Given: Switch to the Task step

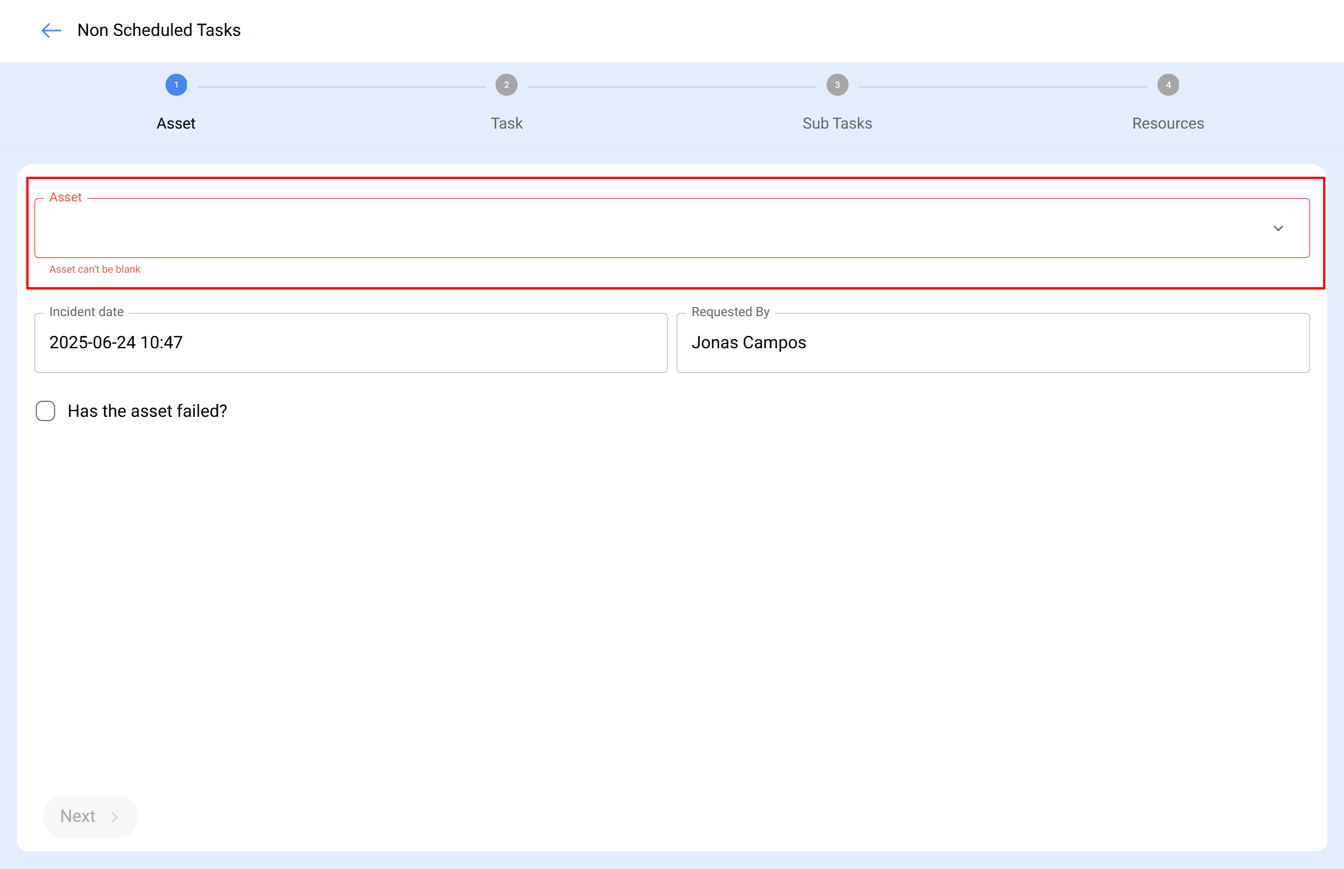Looking at the screenshot, I should coord(506,123).
